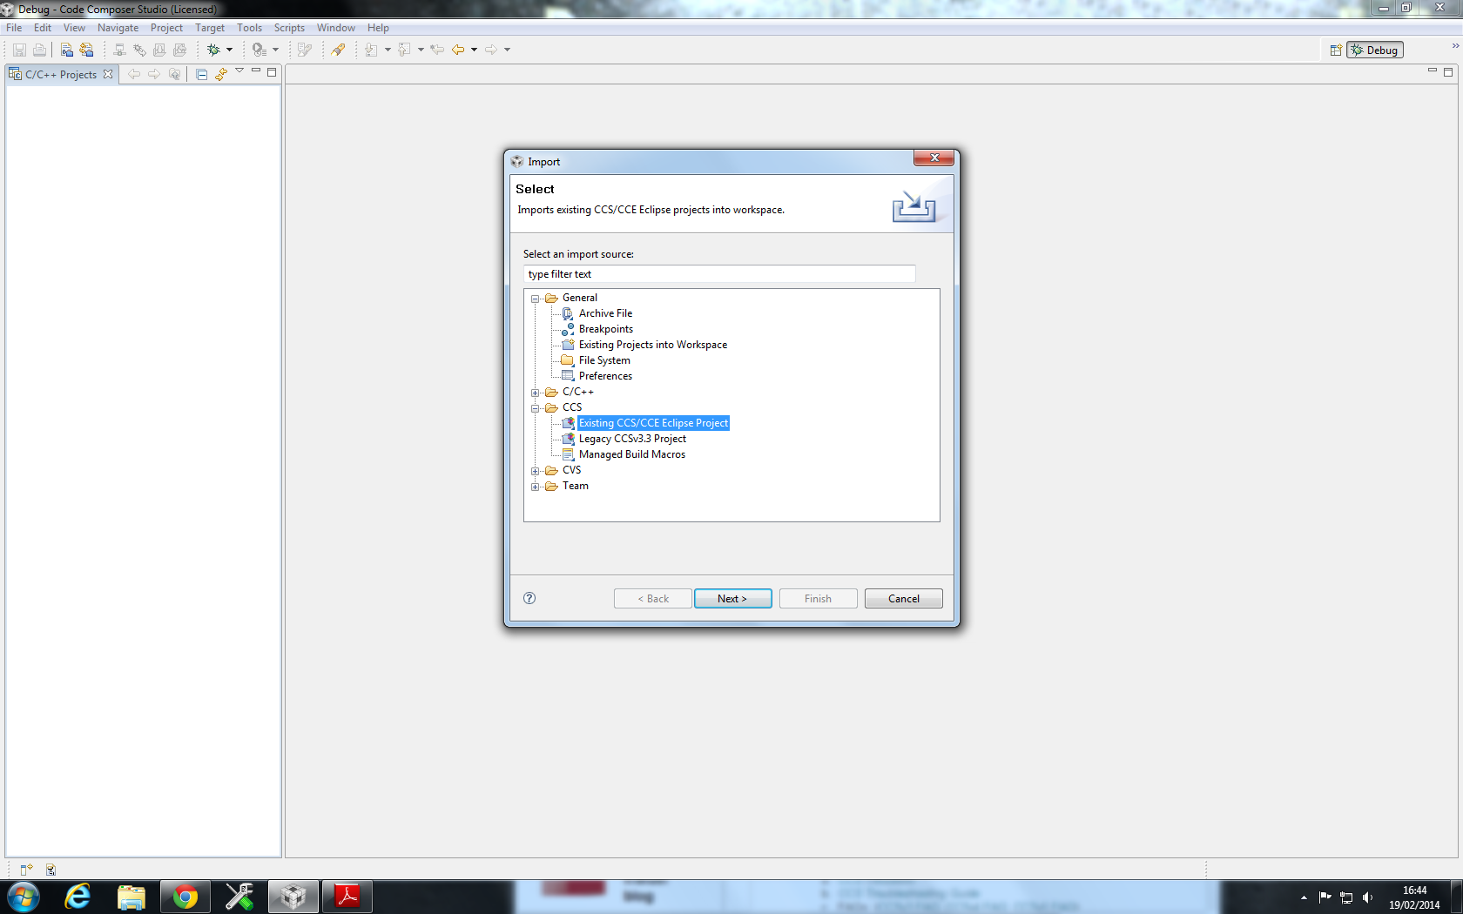Image resolution: width=1463 pixels, height=914 pixels.
Task: Open the Windows Start menu
Action: tap(24, 897)
